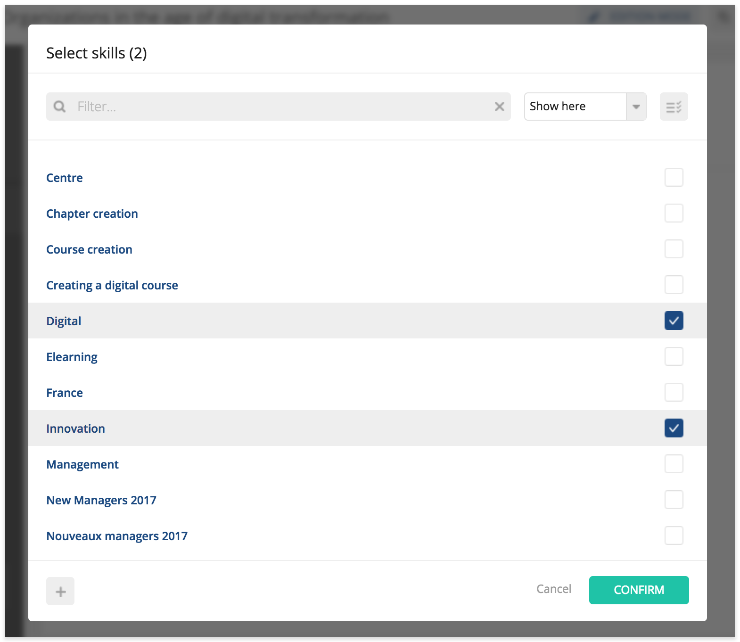The height and width of the screenshot is (642, 740).
Task: Click the select-all checklist icon
Action: pyautogui.click(x=674, y=107)
